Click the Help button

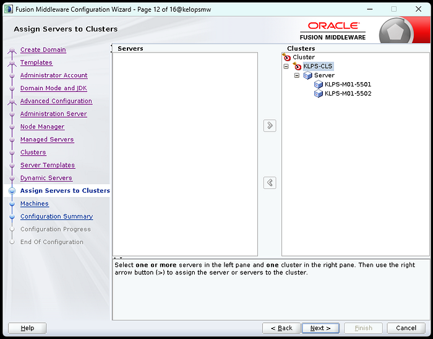pyautogui.click(x=27, y=328)
